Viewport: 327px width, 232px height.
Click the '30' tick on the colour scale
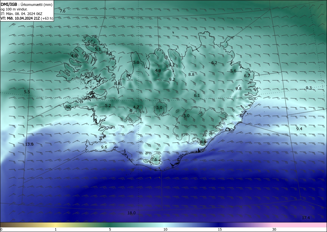tap(274, 230)
